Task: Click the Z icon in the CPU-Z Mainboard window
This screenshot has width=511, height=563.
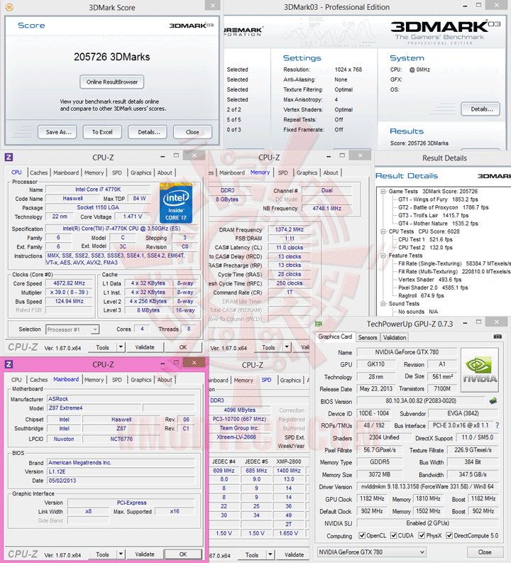Action: pyautogui.click(x=9, y=364)
